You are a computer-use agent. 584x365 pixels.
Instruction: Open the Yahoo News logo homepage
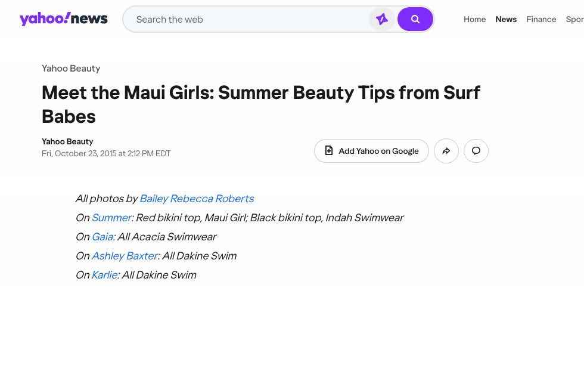(x=63, y=18)
